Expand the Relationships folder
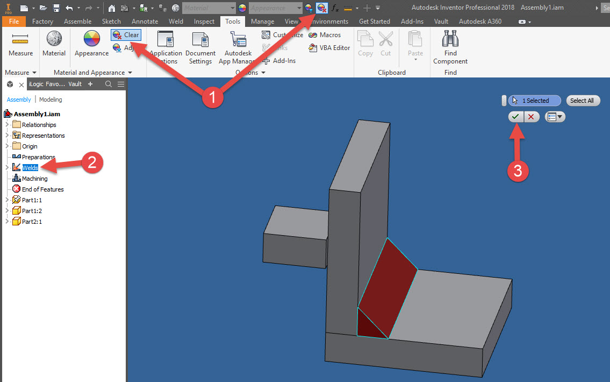The image size is (610, 382). coord(6,125)
